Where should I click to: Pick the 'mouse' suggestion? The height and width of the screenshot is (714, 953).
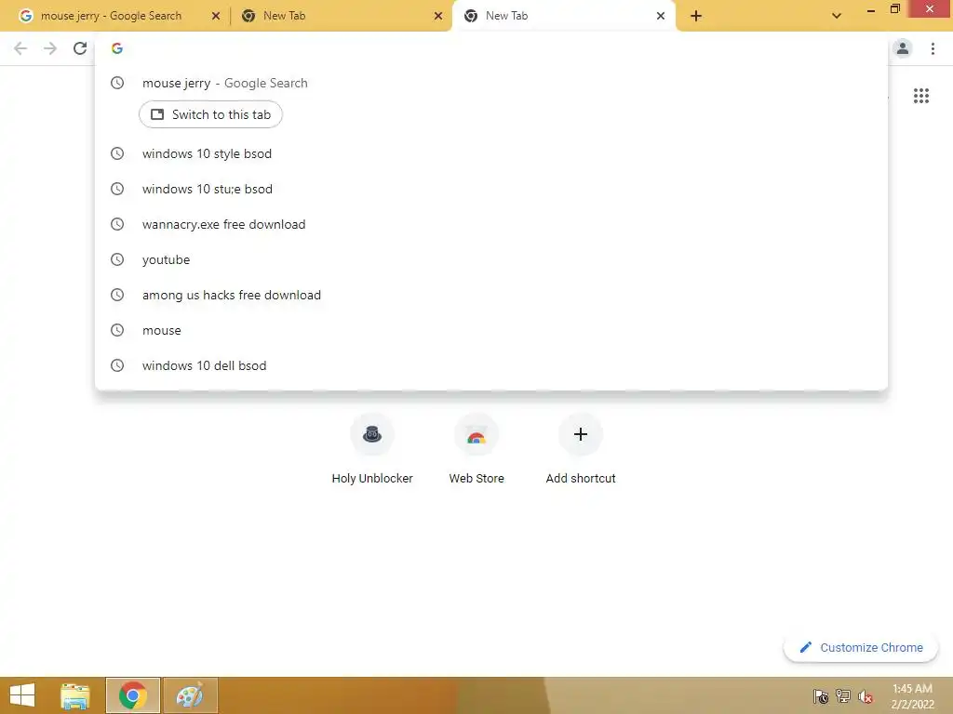491,330
